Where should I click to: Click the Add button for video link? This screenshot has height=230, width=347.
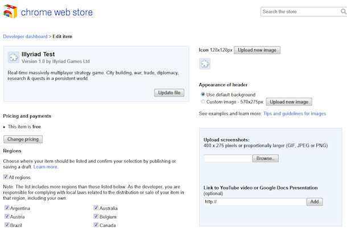click(315, 202)
